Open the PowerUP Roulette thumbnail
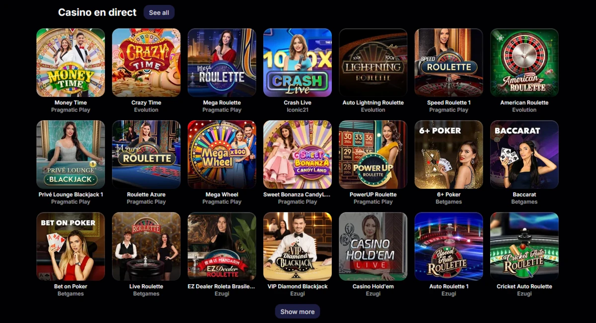The width and height of the screenshot is (596, 323). pyautogui.click(x=373, y=155)
